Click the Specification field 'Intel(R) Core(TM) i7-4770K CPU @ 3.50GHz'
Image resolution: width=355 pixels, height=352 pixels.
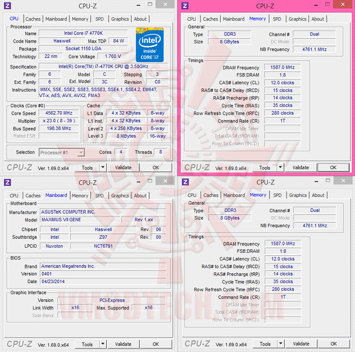[x=104, y=67]
